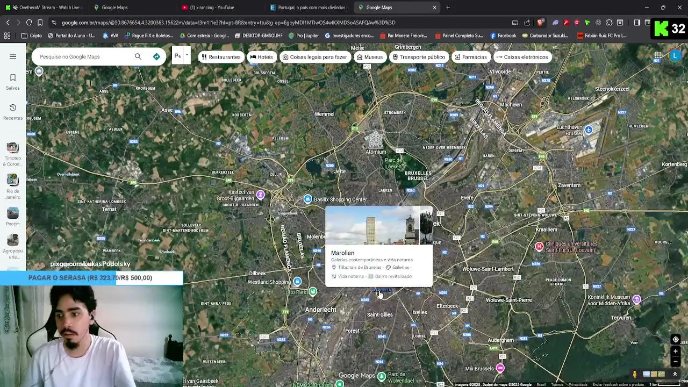Open the Pecém recent place thumbnail
688x387 pixels.
click(x=13, y=213)
